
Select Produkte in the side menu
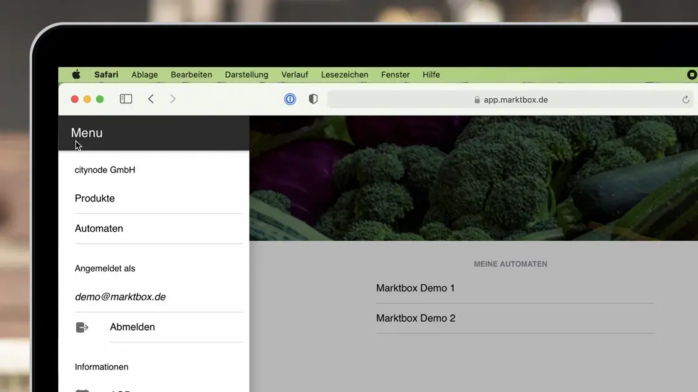[x=95, y=198]
